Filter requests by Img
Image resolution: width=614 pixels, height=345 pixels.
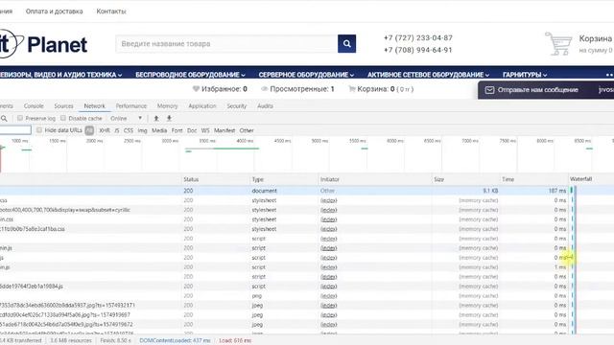click(x=143, y=130)
